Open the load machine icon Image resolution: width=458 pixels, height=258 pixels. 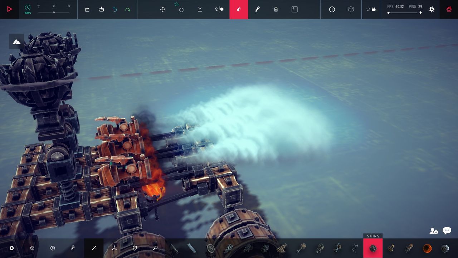(x=101, y=9)
